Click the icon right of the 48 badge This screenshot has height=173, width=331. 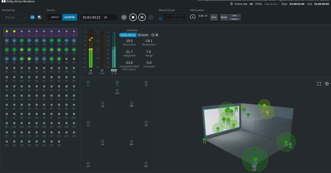39,17
